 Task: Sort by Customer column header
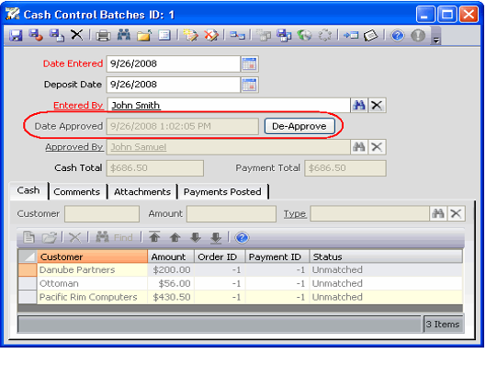93,257
